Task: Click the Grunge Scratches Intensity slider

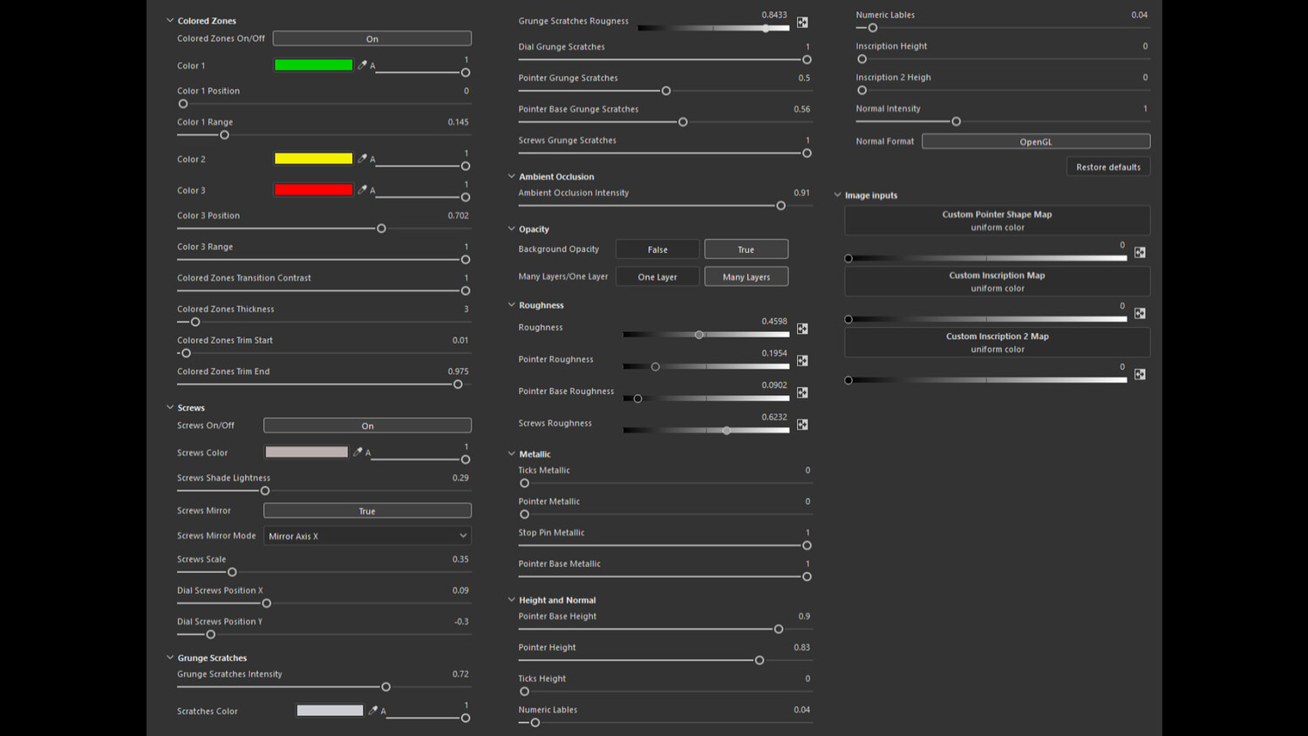Action: [324, 687]
